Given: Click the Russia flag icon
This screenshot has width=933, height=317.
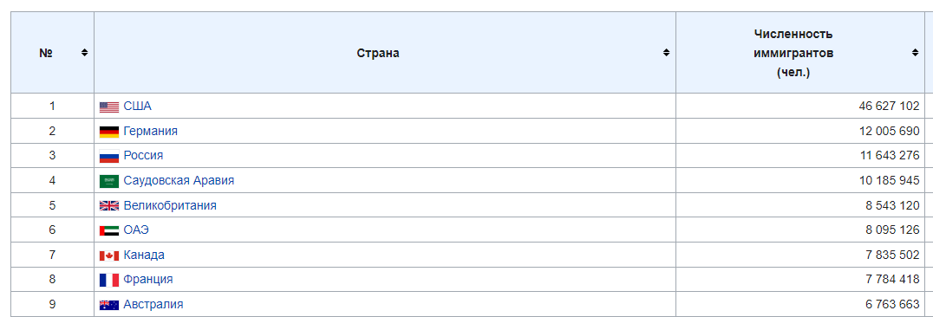Looking at the screenshot, I should coord(109,157).
